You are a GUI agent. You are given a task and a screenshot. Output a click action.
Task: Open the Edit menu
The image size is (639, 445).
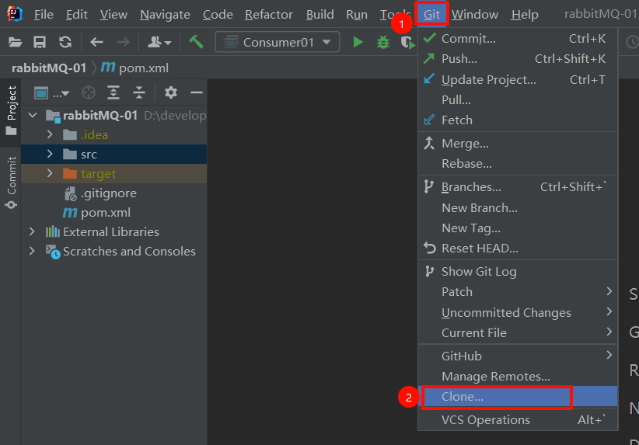tap(77, 15)
